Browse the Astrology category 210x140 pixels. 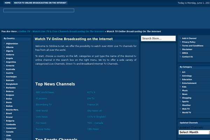(187, 76)
